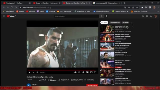Viewport: 160px width, 90px height.
Task: Open the Twitch bookmark
Action: click(40, 11)
